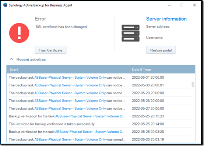
Task: Click the Username label
Action: click(155, 38)
